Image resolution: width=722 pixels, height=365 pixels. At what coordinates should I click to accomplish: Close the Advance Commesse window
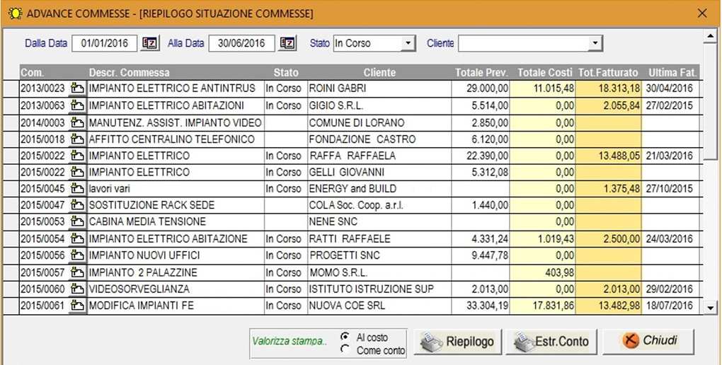[702, 13]
